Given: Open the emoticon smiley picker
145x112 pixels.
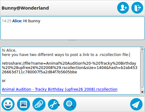Looking at the screenshot, I should pos(8,104).
